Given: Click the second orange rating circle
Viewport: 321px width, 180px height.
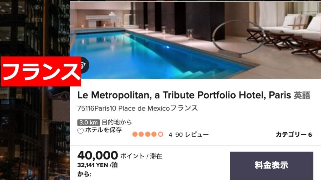Looking at the screenshot, I should point(141,134).
